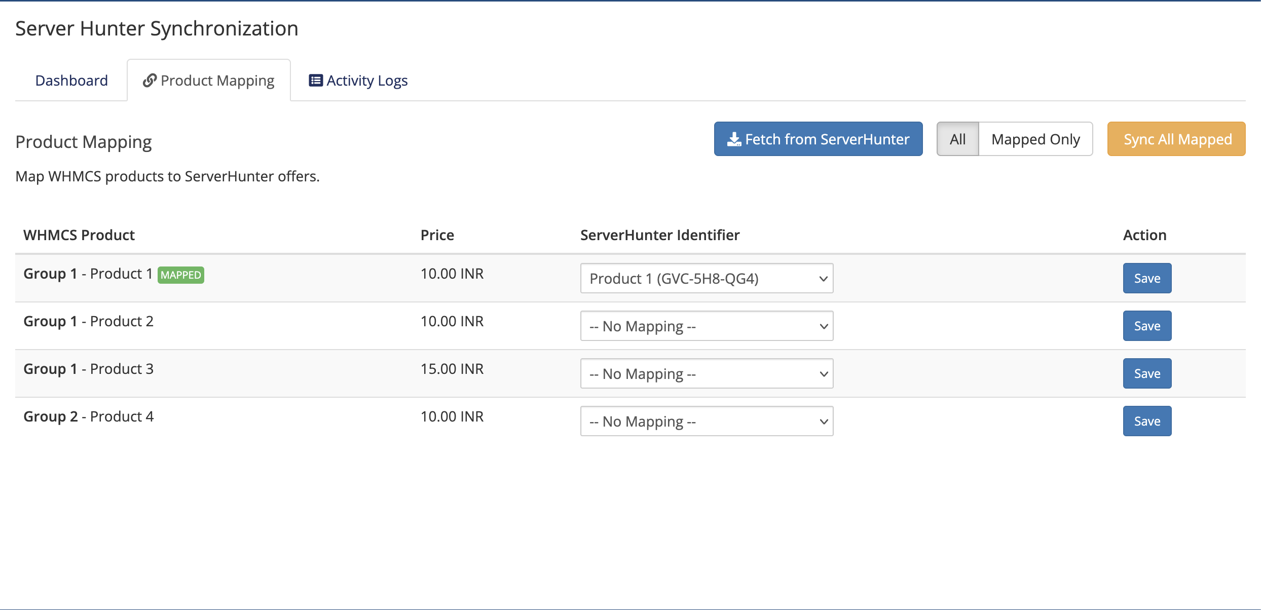
Task: Open No Mapping dropdown for Product 4
Action: (707, 421)
